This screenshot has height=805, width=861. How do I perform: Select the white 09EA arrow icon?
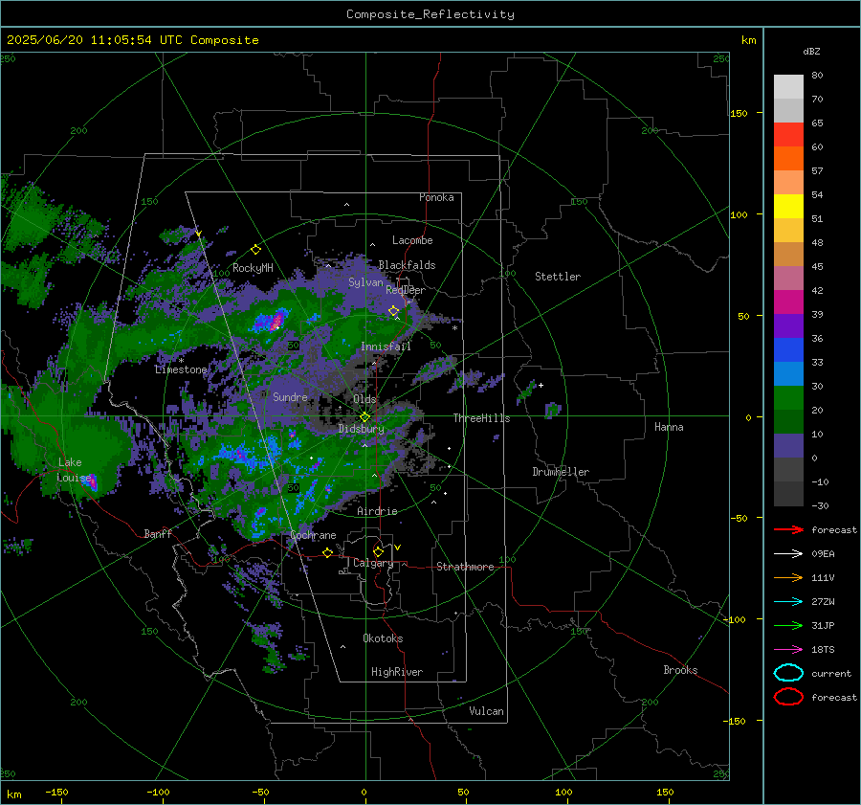(788, 553)
